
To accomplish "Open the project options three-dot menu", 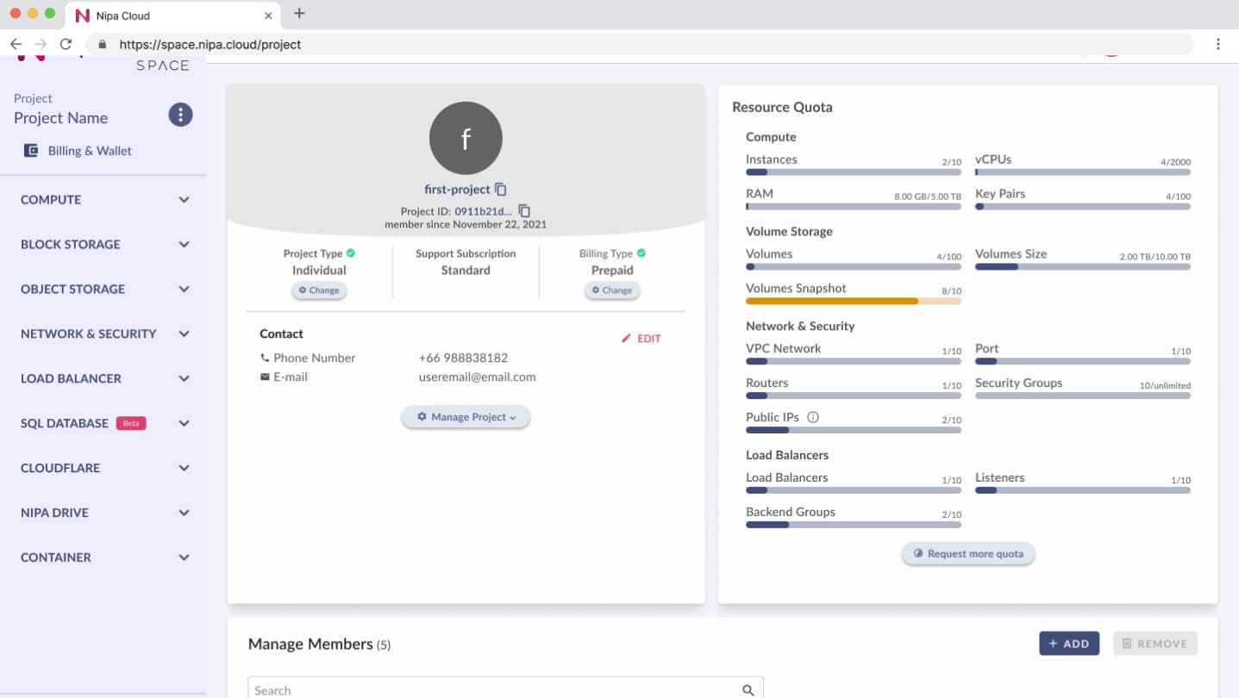I will click(x=180, y=115).
